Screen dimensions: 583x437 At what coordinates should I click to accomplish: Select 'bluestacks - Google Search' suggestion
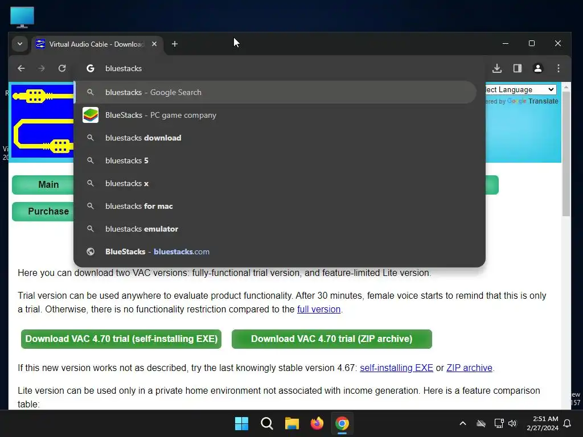(275, 92)
